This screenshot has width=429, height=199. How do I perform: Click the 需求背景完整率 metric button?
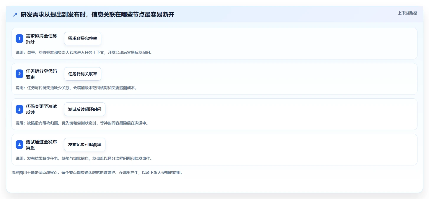pos(83,39)
